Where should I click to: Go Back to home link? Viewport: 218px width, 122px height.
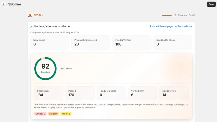point(183,26)
